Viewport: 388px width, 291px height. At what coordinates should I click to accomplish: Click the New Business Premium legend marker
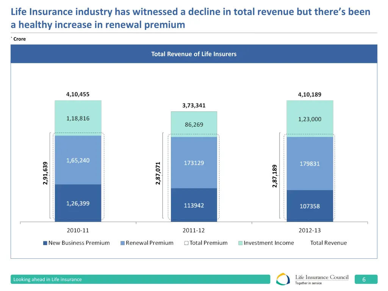point(45,243)
